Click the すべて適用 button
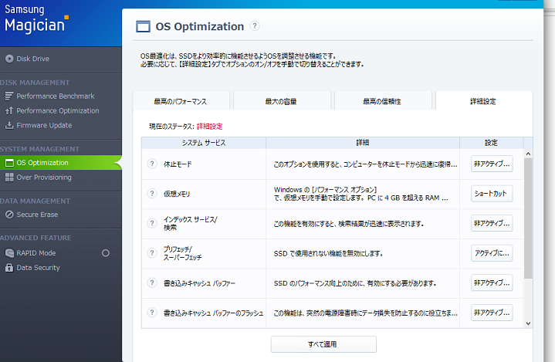Image resolution: width=555 pixels, height=362 pixels. click(323, 344)
